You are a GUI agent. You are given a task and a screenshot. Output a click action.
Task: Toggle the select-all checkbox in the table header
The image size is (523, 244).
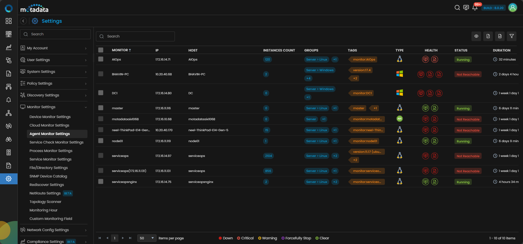[x=101, y=50]
